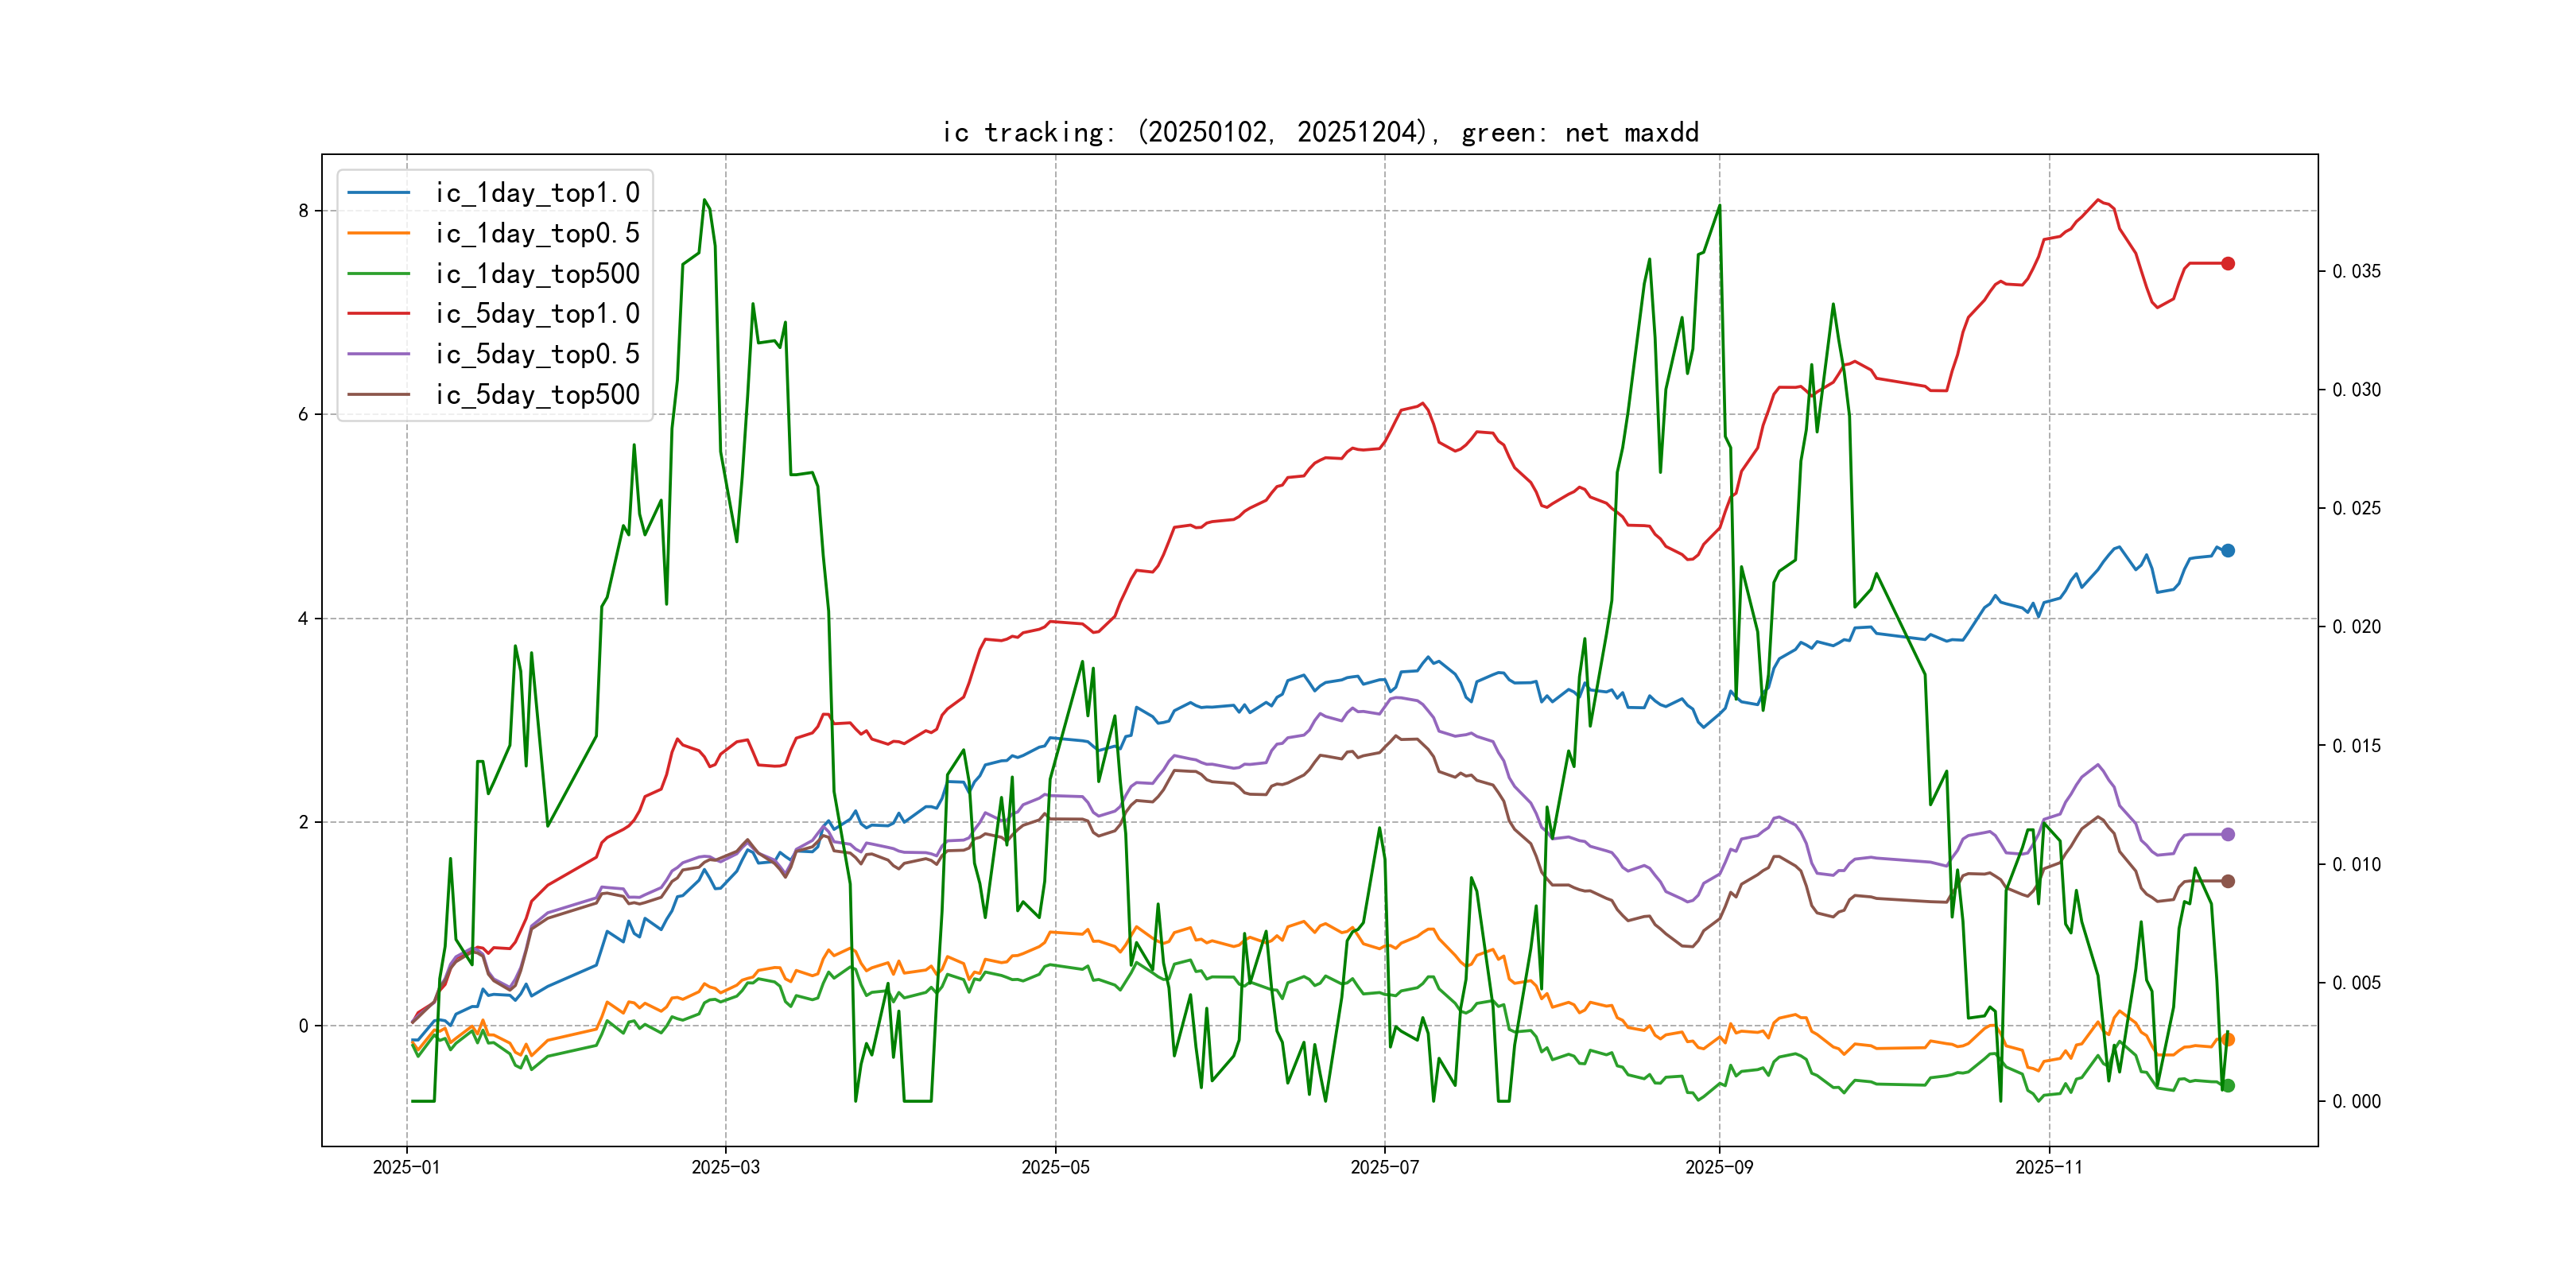This screenshot has height=1288, width=2576.
Task: Click the red endpoint dot marker
Action: pyautogui.click(x=2228, y=264)
